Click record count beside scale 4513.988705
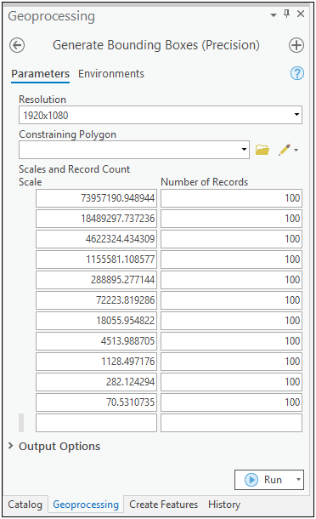Image resolution: width=316 pixels, height=519 pixels. click(231, 341)
